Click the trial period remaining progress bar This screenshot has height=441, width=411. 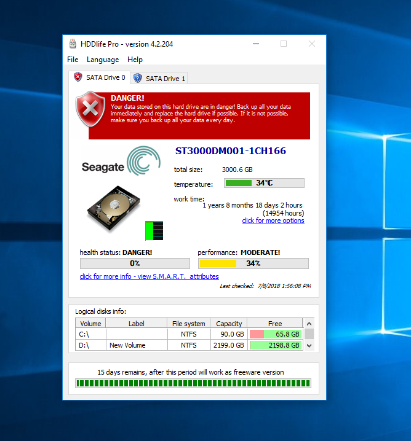point(193,383)
